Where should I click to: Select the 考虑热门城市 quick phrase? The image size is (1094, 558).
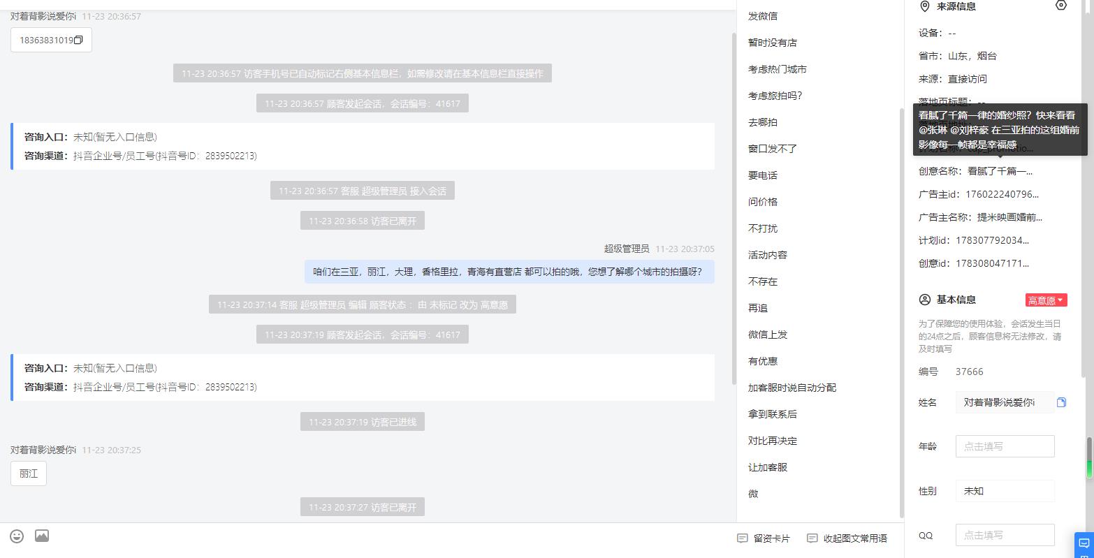(778, 69)
